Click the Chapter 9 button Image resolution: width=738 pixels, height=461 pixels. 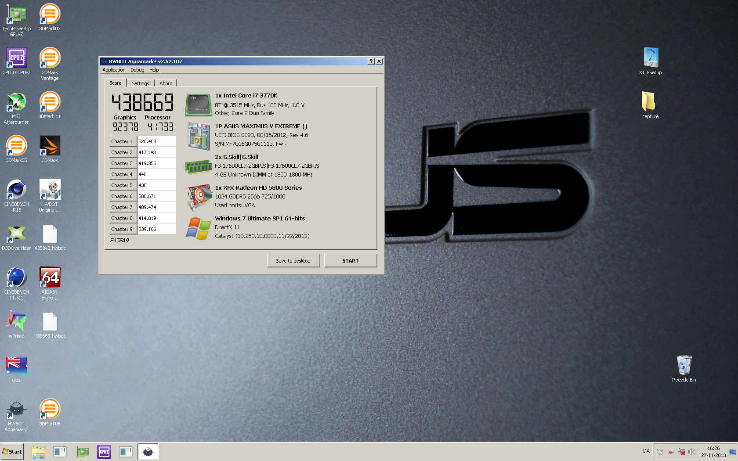point(123,229)
